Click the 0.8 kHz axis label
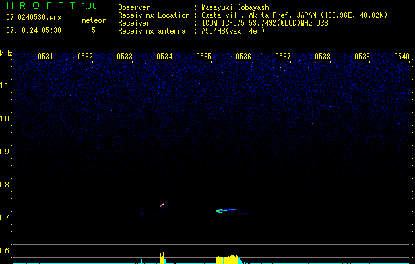Screen dimensions: 415x264 [x=5, y=185]
